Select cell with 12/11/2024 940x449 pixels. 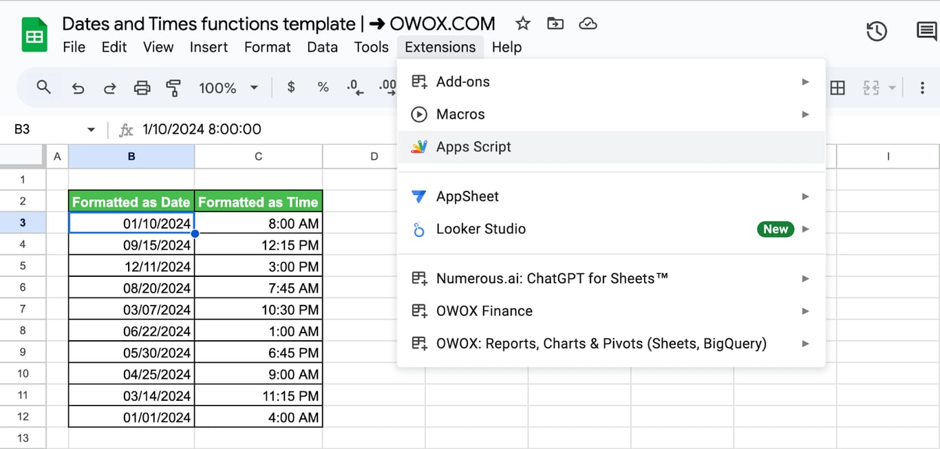coord(131,266)
